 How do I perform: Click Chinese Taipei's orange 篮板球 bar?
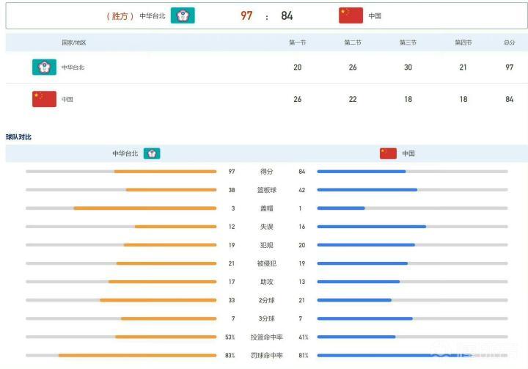pos(171,190)
